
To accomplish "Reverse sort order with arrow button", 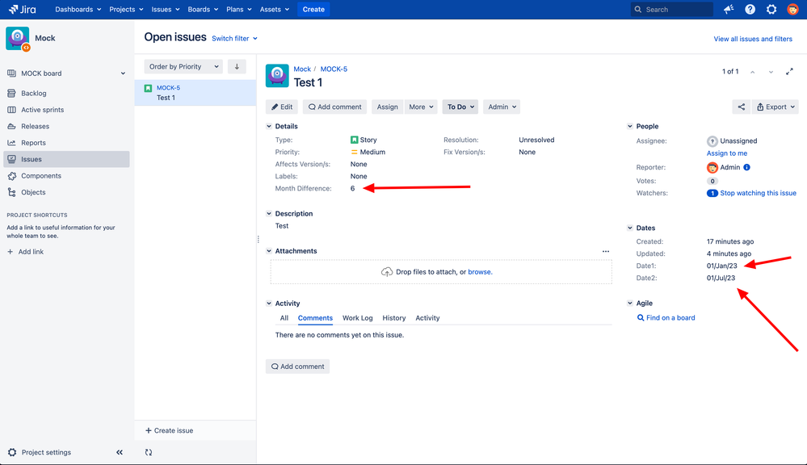I will click(237, 67).
